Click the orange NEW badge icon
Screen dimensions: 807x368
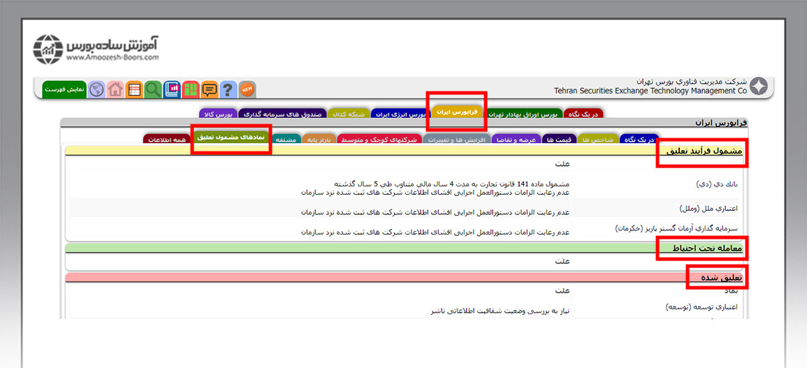[247, 89]
